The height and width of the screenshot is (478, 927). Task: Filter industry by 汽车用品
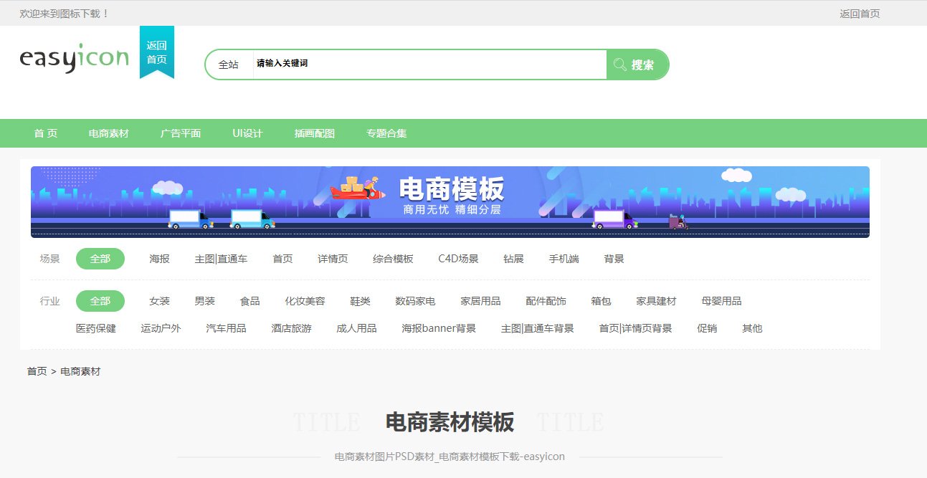[226, 328]
